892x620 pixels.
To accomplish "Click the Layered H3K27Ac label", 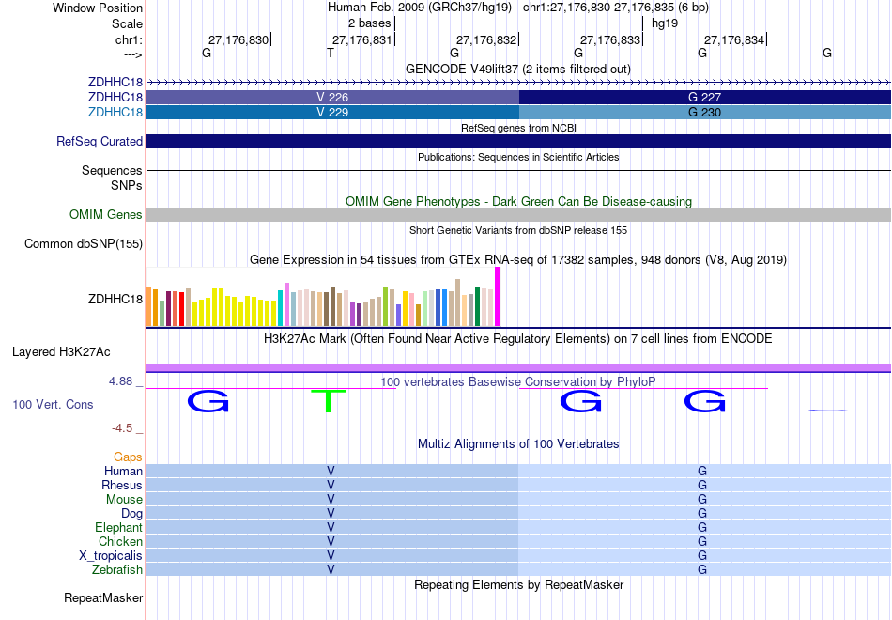I will tap(61, 352).
